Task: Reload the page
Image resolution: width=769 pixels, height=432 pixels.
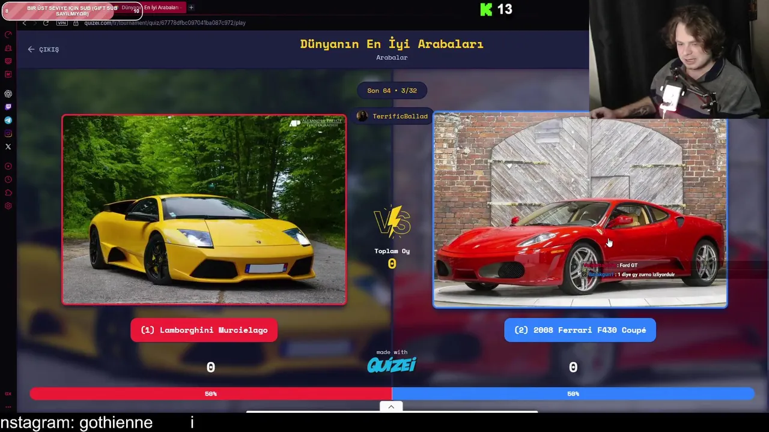Action: pos(46,23)
